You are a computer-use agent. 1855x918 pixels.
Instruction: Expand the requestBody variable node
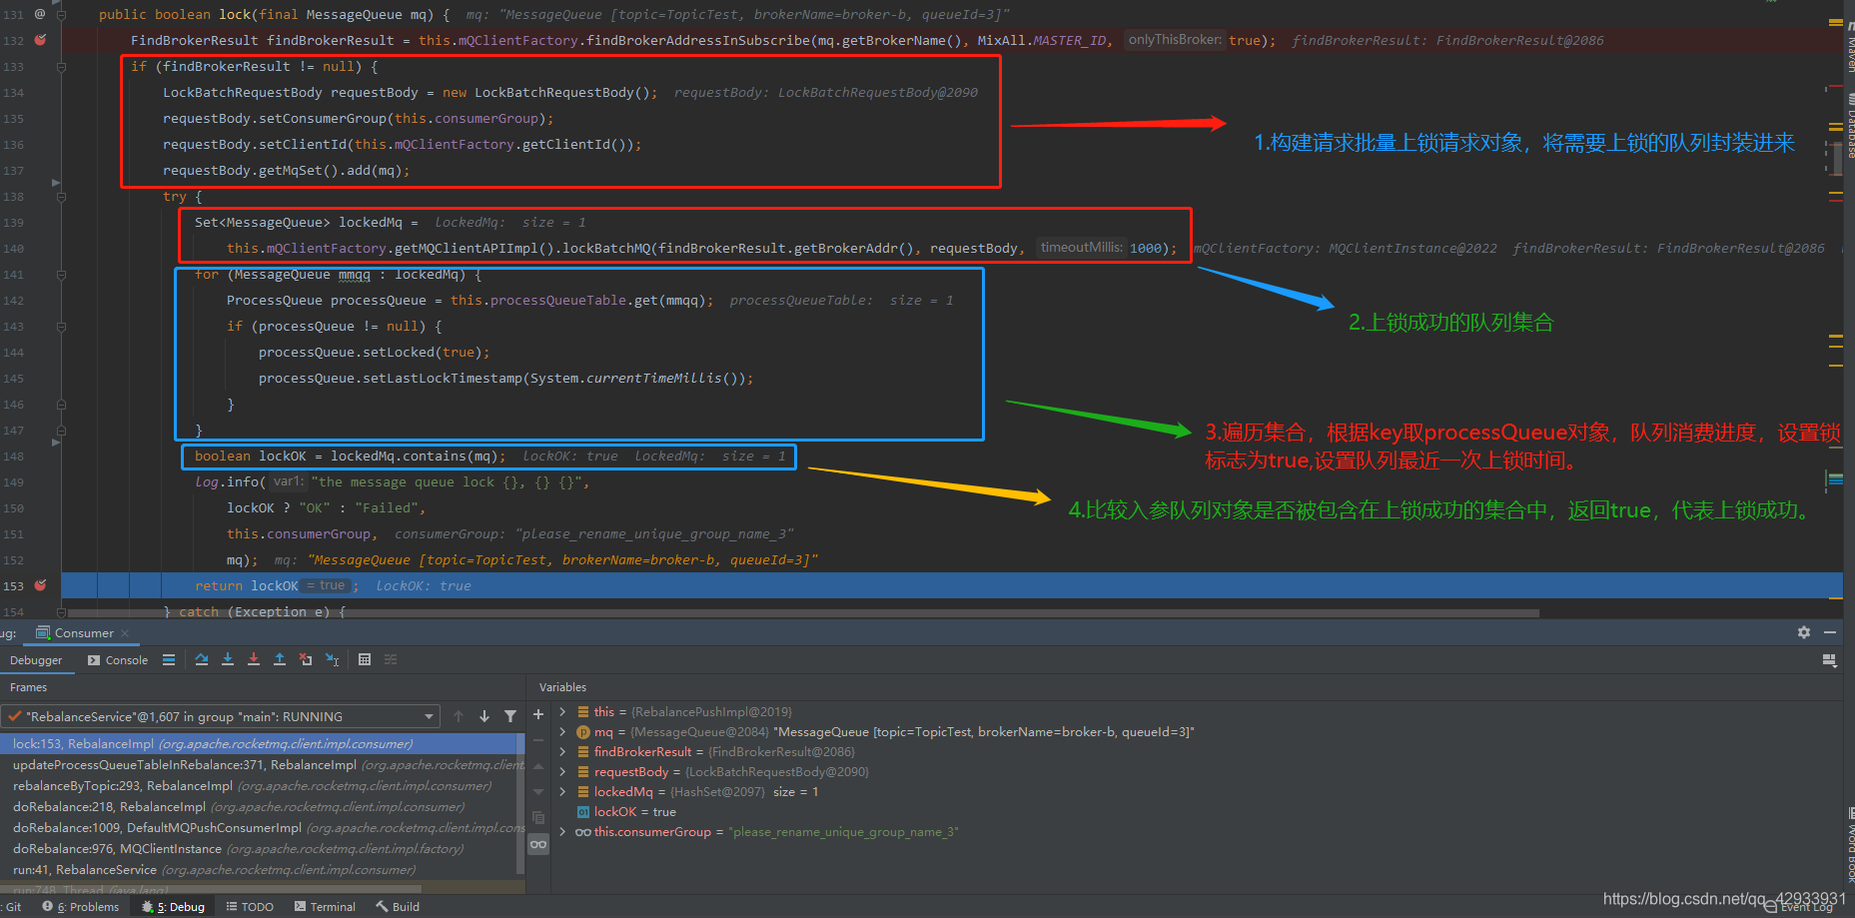click(x=562, y=772)
